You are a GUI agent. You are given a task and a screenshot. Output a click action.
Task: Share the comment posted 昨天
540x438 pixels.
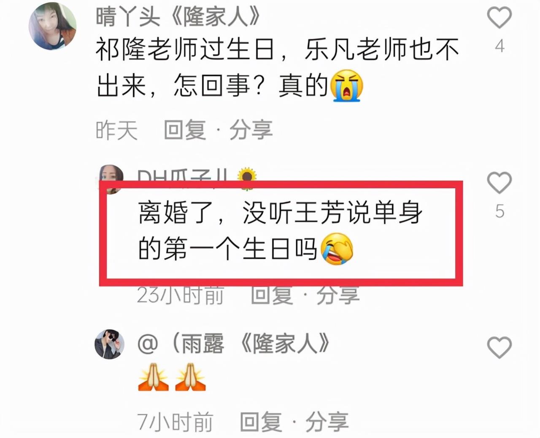click(x=251, y=130)
